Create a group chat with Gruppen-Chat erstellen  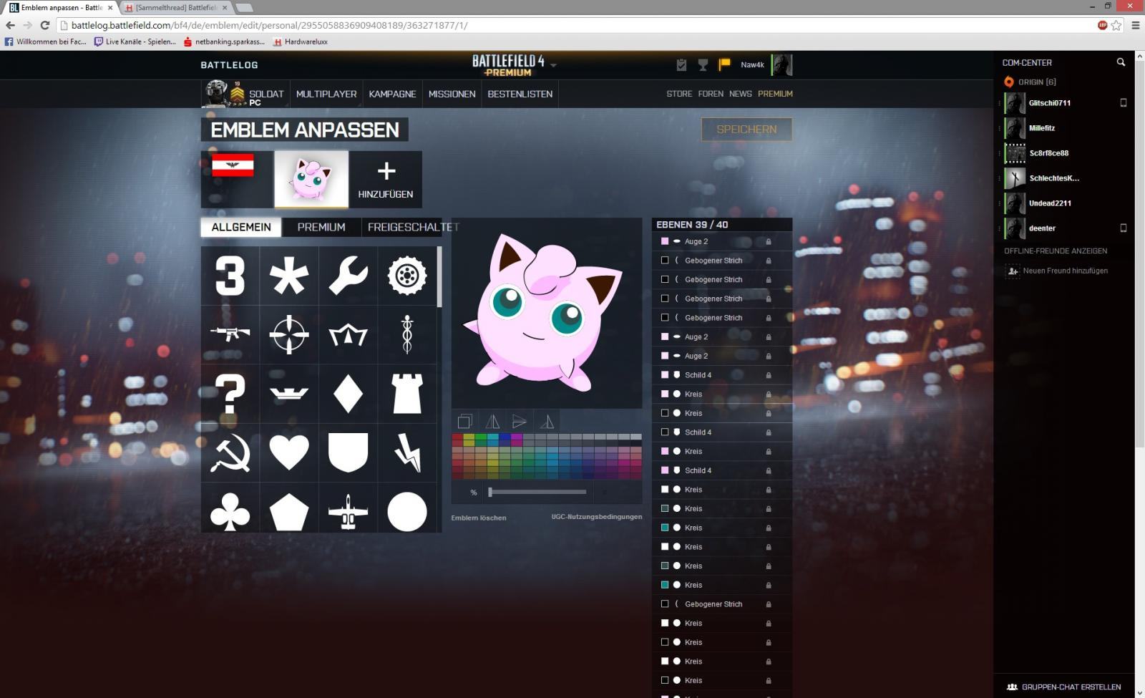click(1063, 687)
